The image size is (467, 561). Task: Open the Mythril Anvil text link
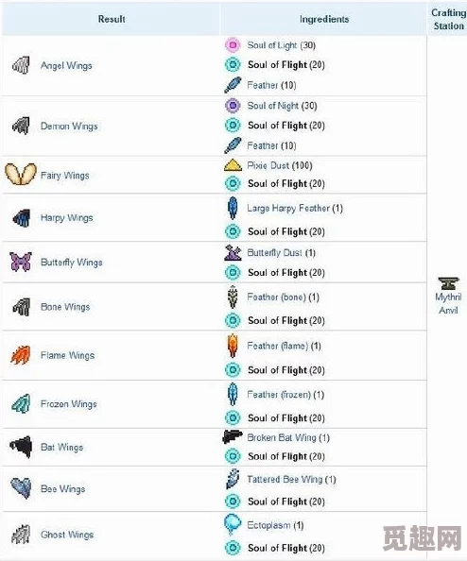(448, 303)
